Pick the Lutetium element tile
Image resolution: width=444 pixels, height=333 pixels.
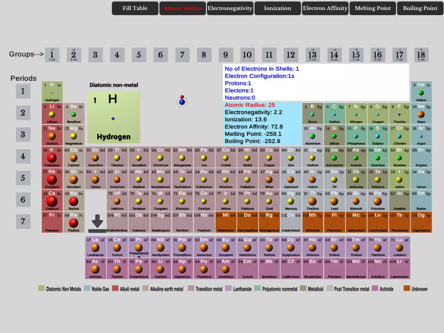(x=399, y=247)
